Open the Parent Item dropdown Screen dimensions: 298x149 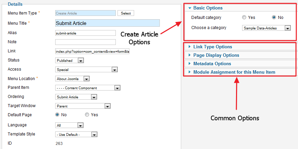click(x=88, y=88)
